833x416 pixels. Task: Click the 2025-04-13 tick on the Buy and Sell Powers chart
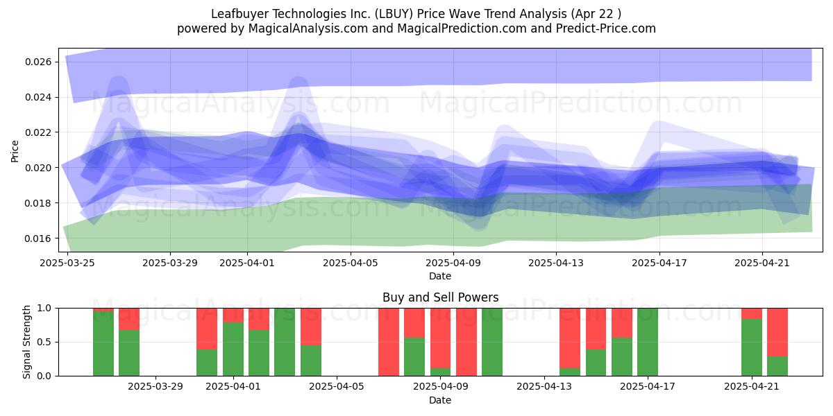tap(544, 387)
